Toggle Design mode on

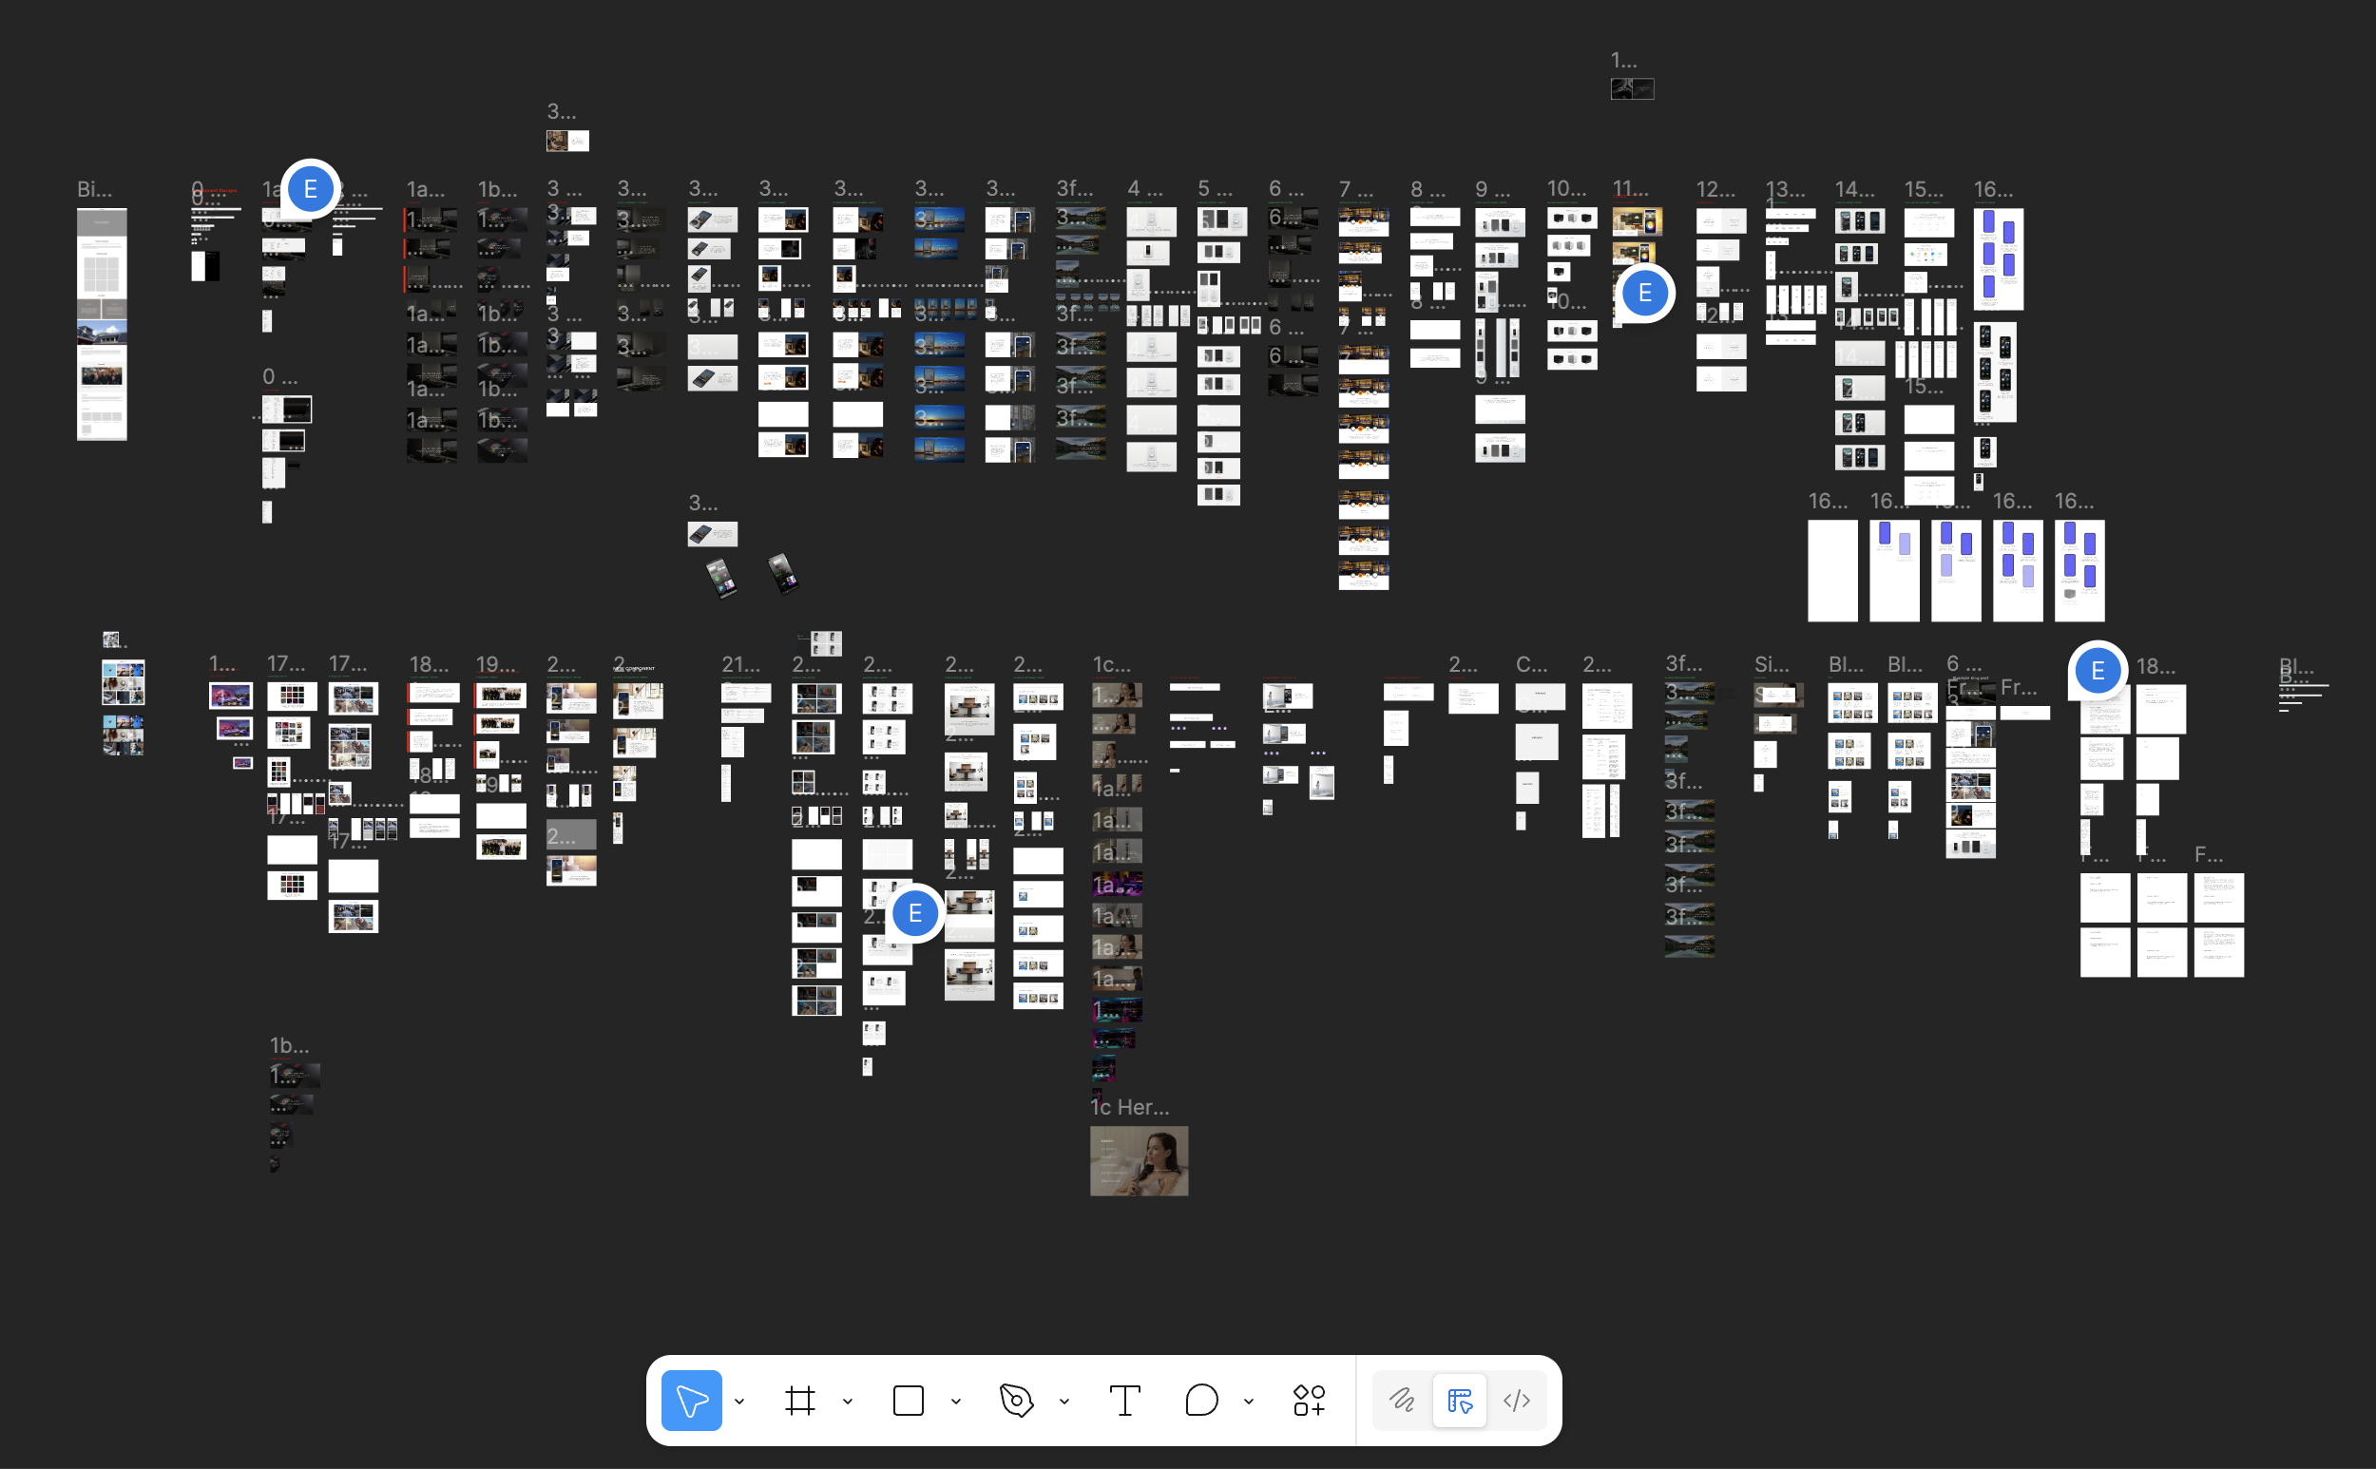coord(1460,1400)
